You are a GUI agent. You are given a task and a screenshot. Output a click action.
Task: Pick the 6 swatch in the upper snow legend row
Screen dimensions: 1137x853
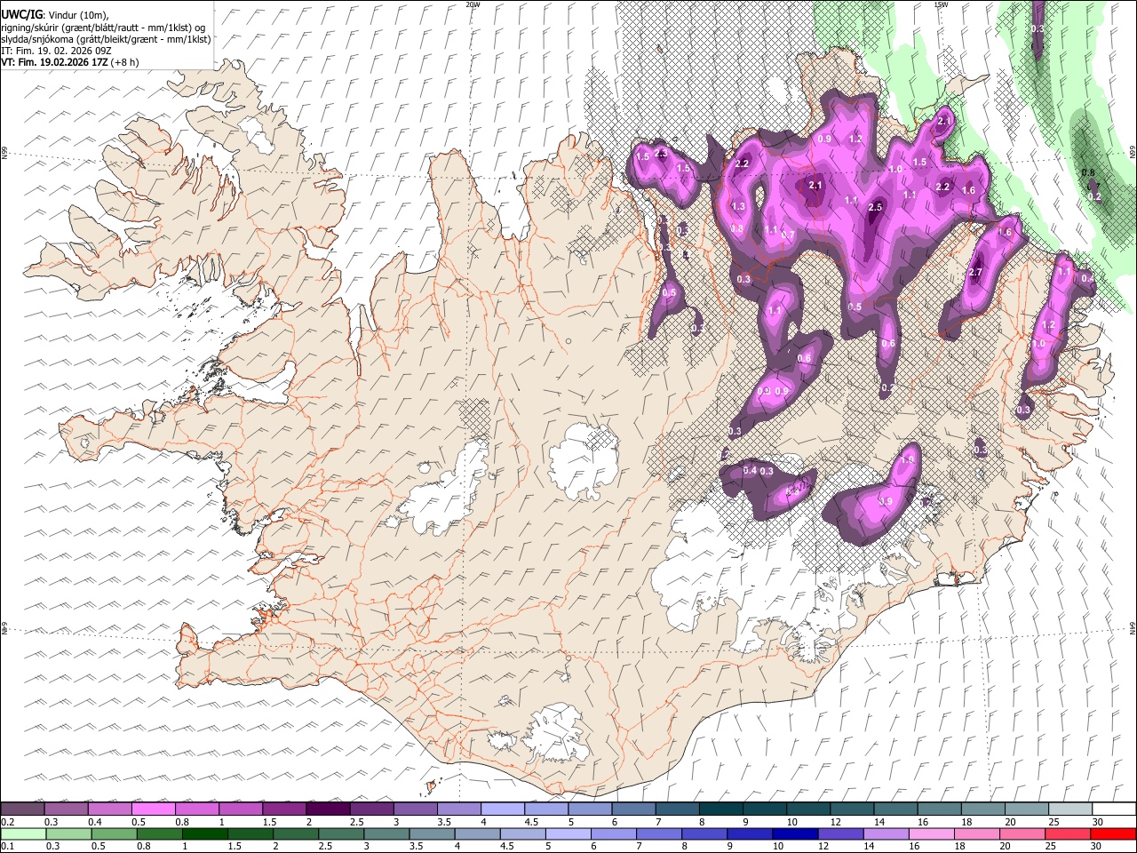(x=634, y=809)
